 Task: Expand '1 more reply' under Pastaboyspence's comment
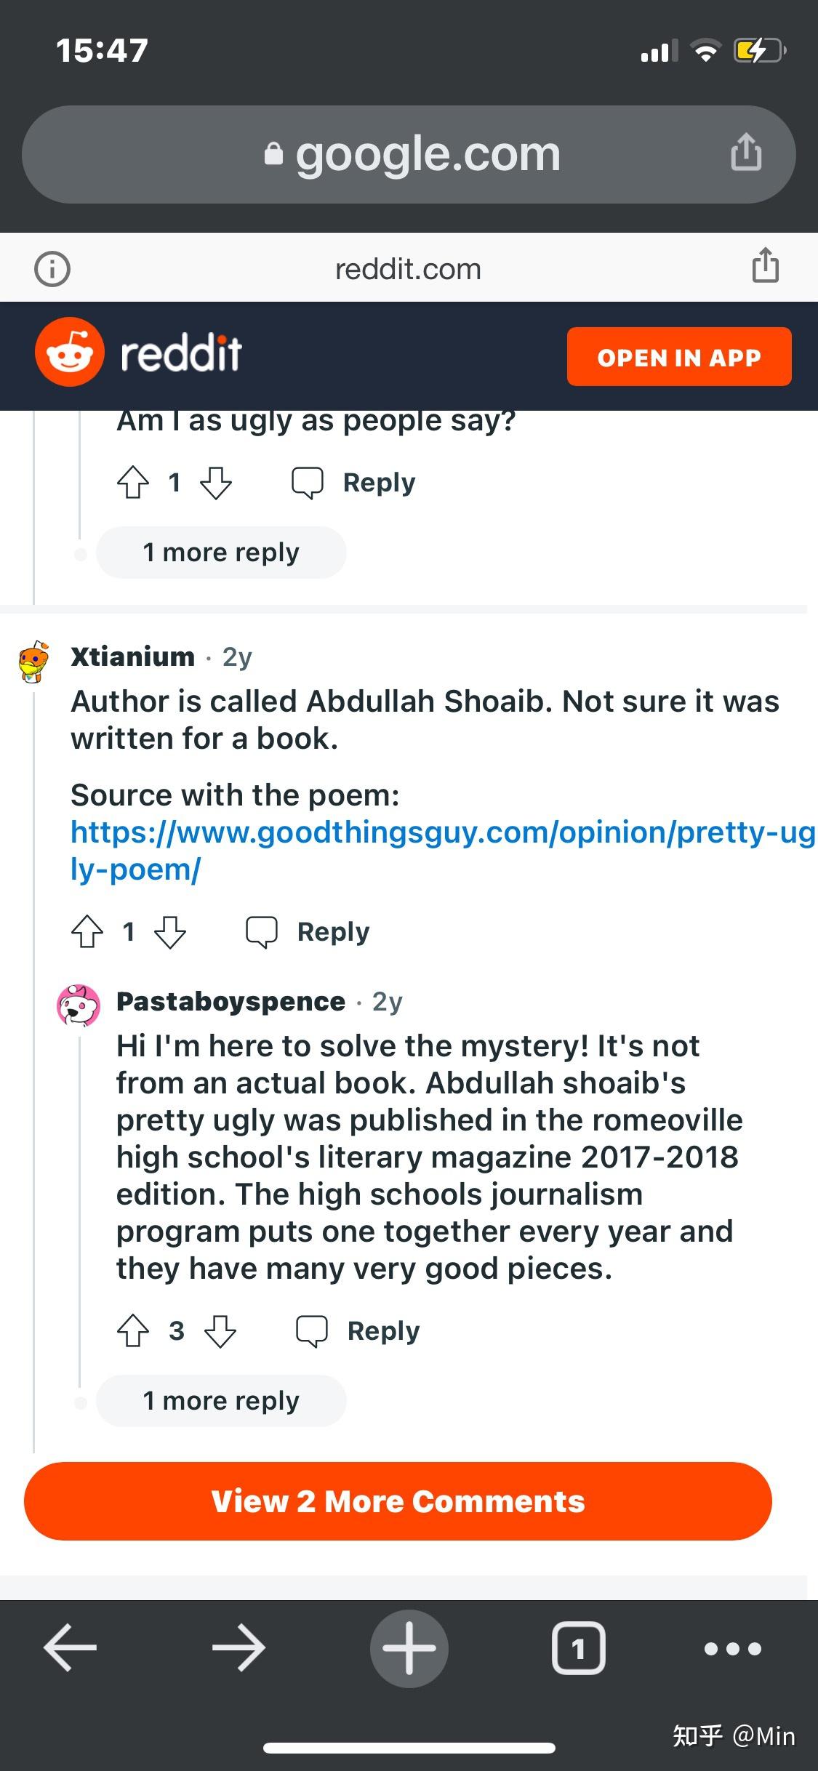click(x=220, y=1399)
